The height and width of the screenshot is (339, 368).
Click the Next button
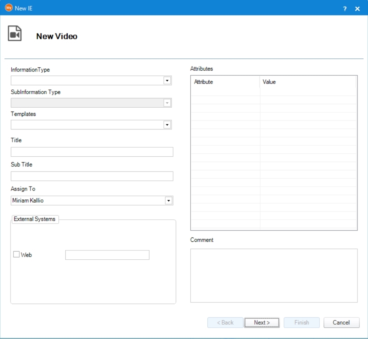tap(262, 322)
